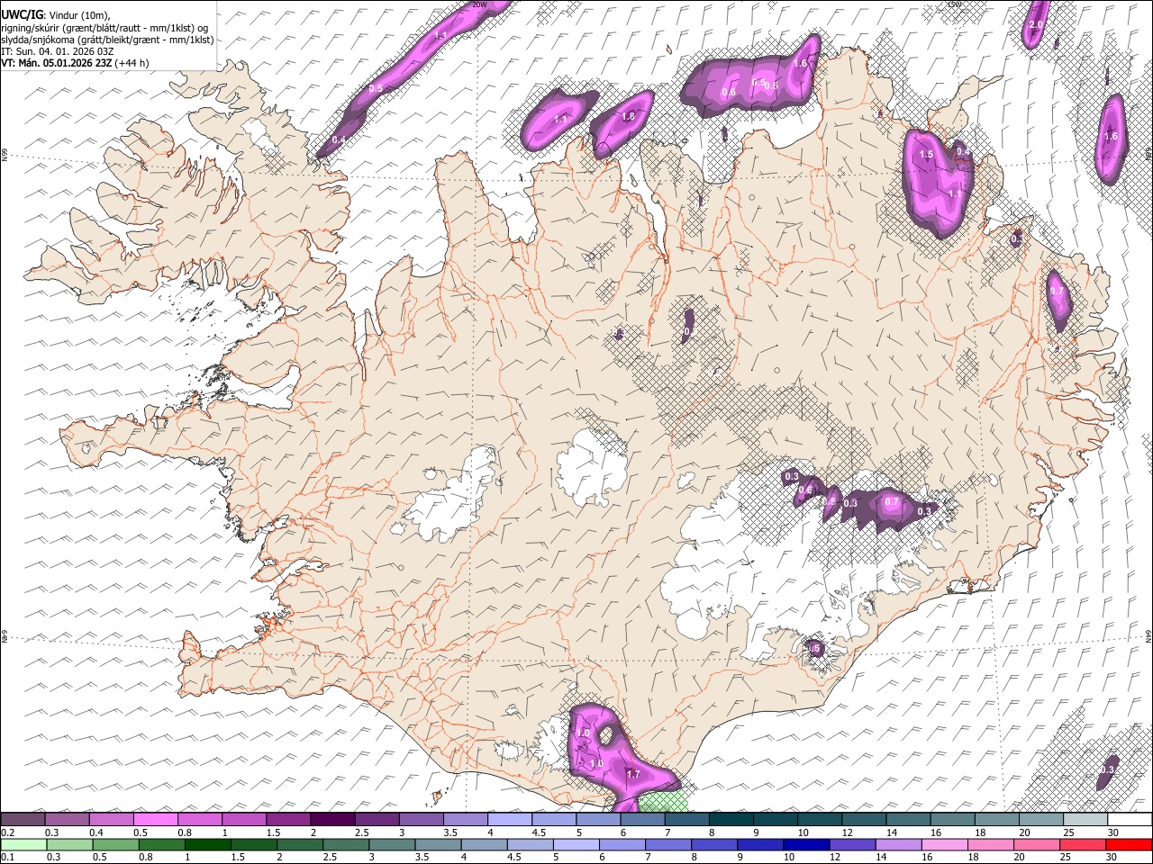Select the red lower legend swatch starting at 30
This screenshot has height=864, width=1153.
[x=1130, y=844]
